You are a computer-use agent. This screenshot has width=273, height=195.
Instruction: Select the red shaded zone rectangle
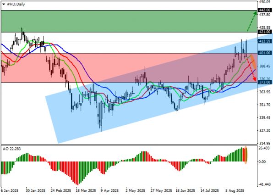pos(129,67)
